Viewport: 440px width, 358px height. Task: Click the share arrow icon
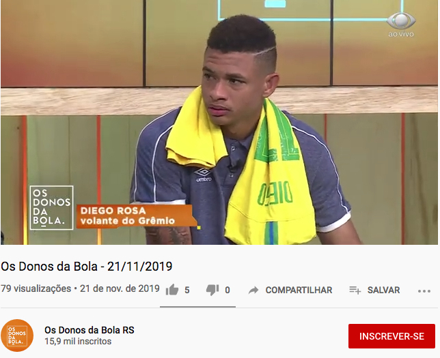point(253,290)
